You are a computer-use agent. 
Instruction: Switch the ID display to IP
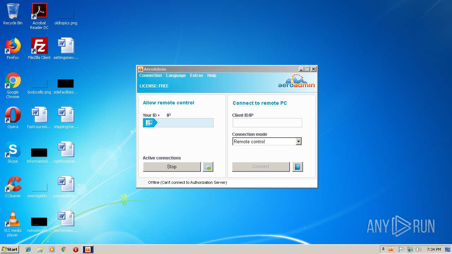click(x=169, y=115)
